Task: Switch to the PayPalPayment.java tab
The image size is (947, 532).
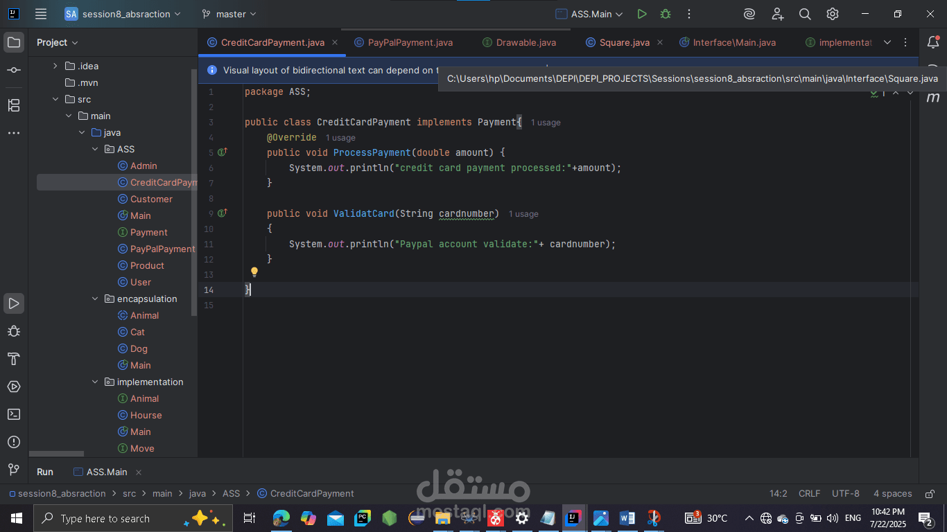Action: point(410,42)
